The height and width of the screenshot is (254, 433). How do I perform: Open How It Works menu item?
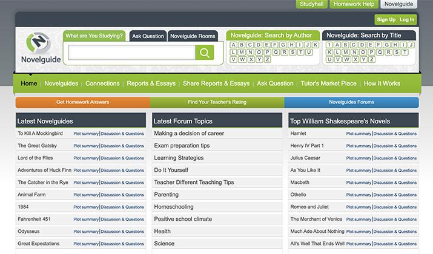(382, 83)
